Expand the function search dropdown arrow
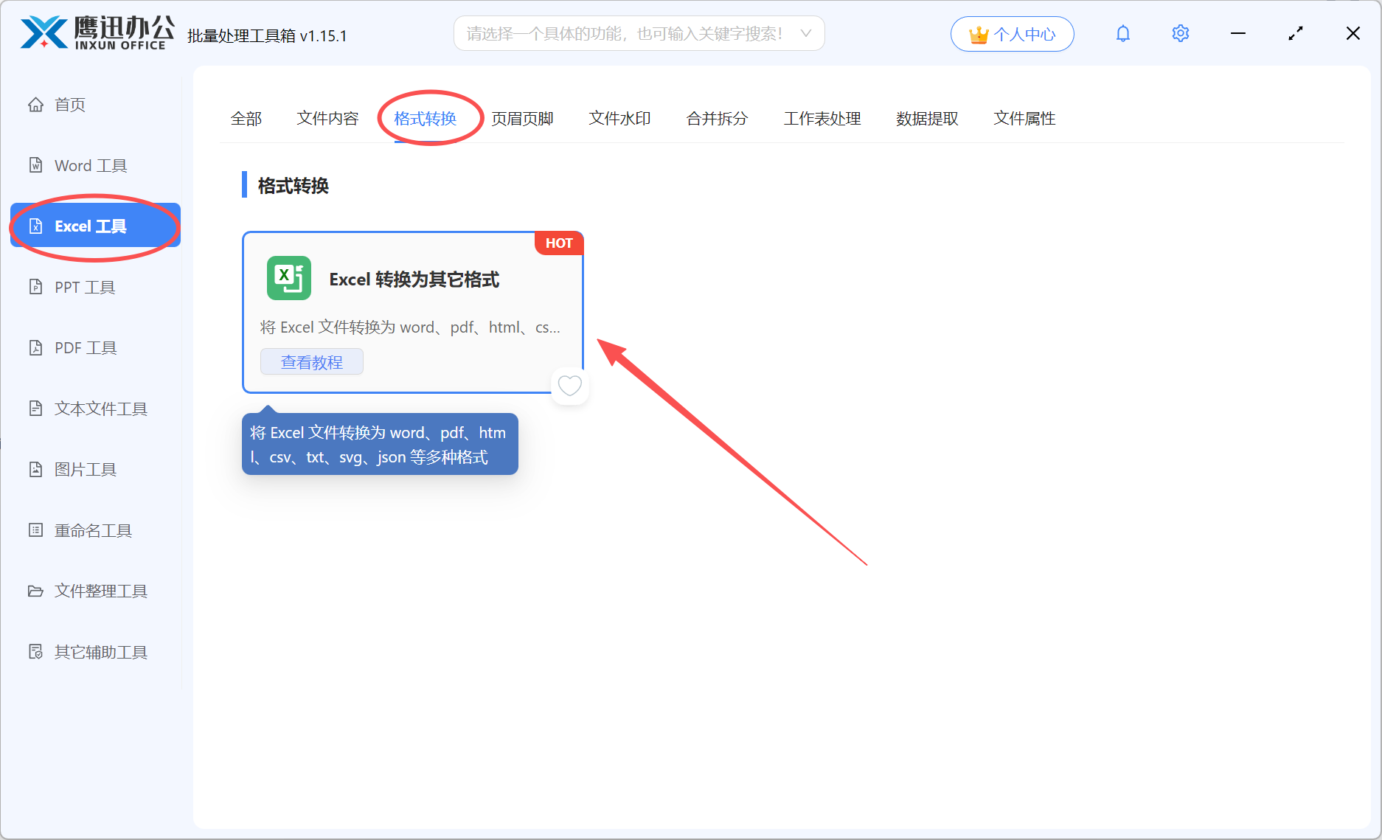This screenshot has width=1382, height=840. 805,34
